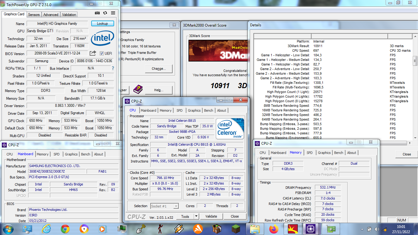Click GPU-Z refresh arrows icon
The height and width of the screenshot is (235, 418).
(x=105, y=13)
